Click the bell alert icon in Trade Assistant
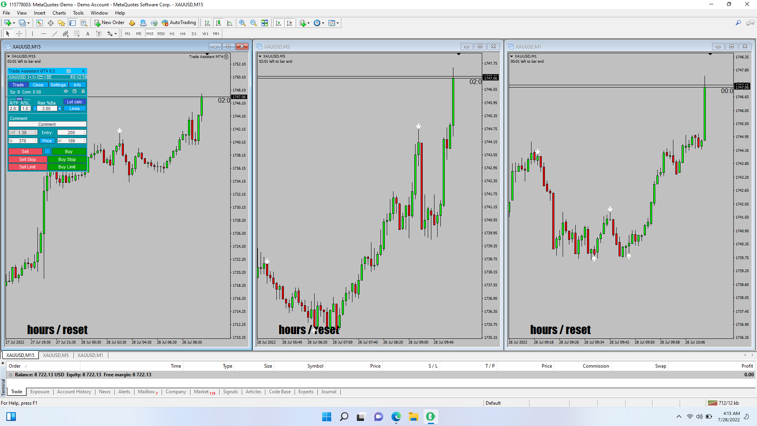 coord(83,92)
